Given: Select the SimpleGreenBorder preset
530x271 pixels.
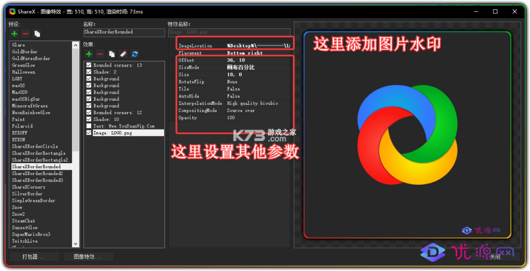Looking at the screenshot, I should pos(34,201).
